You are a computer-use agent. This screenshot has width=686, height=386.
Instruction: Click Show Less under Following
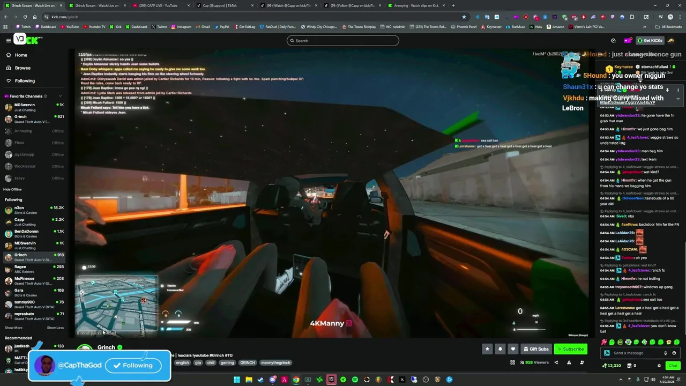click(x=55, y=328)
